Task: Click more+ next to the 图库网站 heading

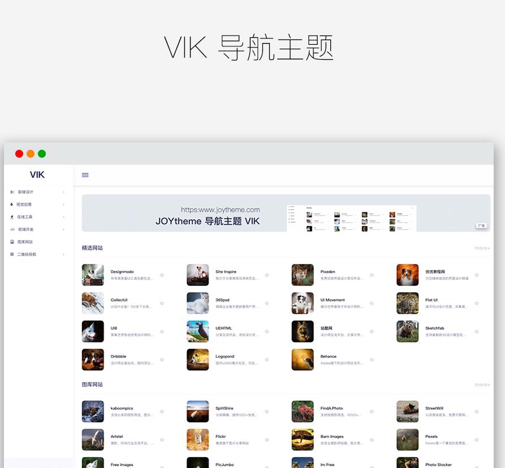Action: [482, 385]
